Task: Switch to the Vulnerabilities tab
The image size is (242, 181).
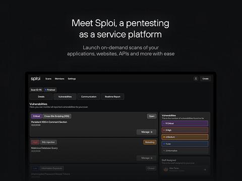Action: pyautogui.click(x=65, y=97)
